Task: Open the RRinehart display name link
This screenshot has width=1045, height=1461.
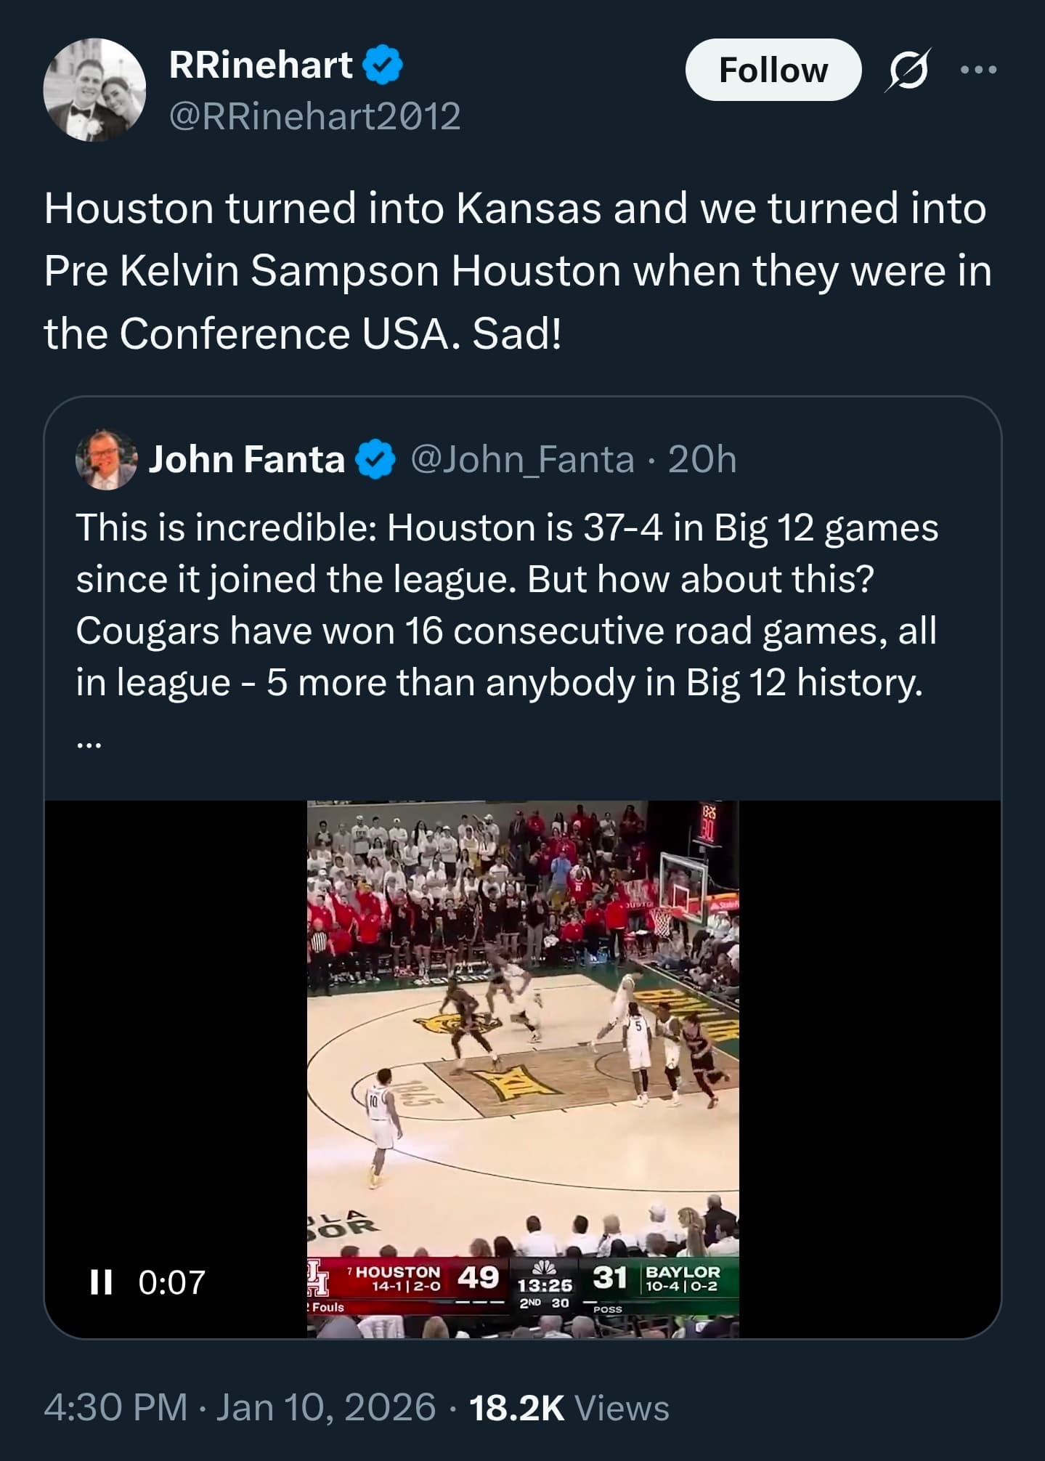Action: pos(261,65)
